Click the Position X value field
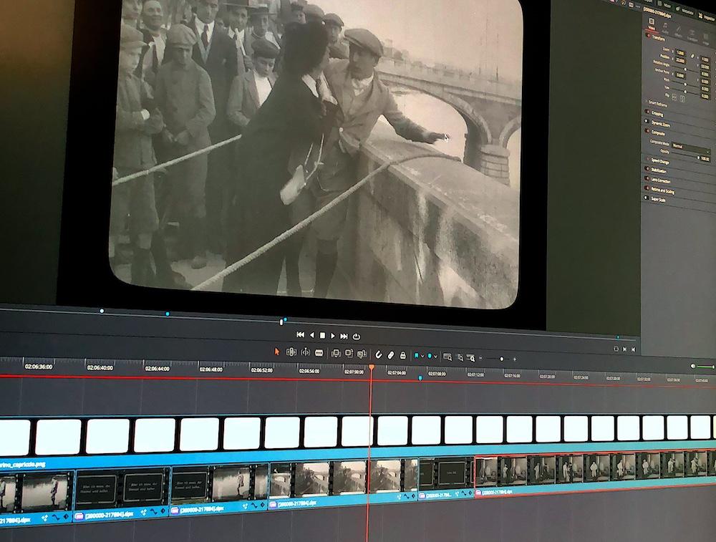Viewport: 716px width, 542px height. pyautogui.click(x=680, y=61)
